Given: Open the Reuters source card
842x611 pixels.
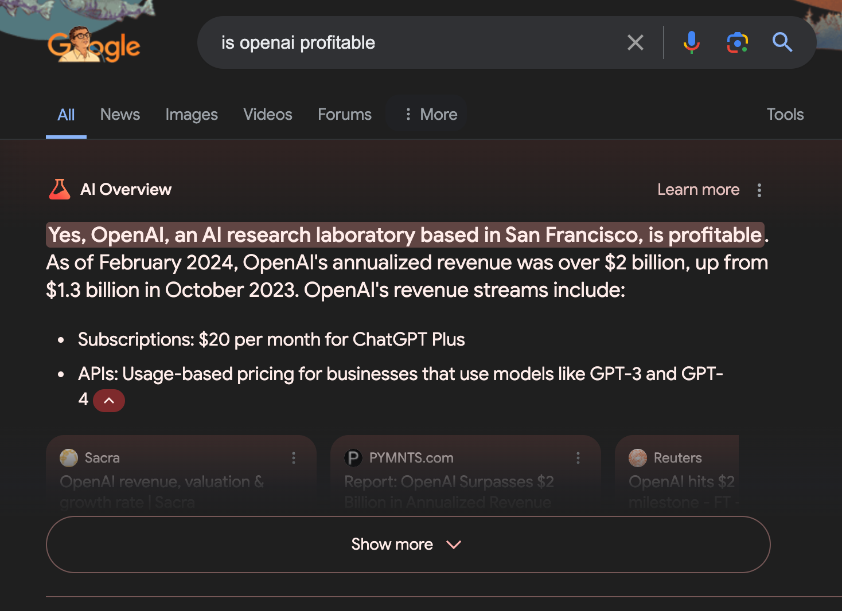Looking at the screenshot, I should click(677, 475).
